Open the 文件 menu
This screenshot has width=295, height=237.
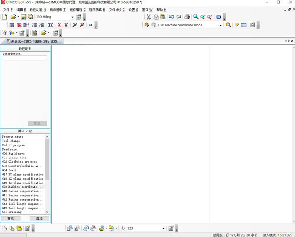7,10
